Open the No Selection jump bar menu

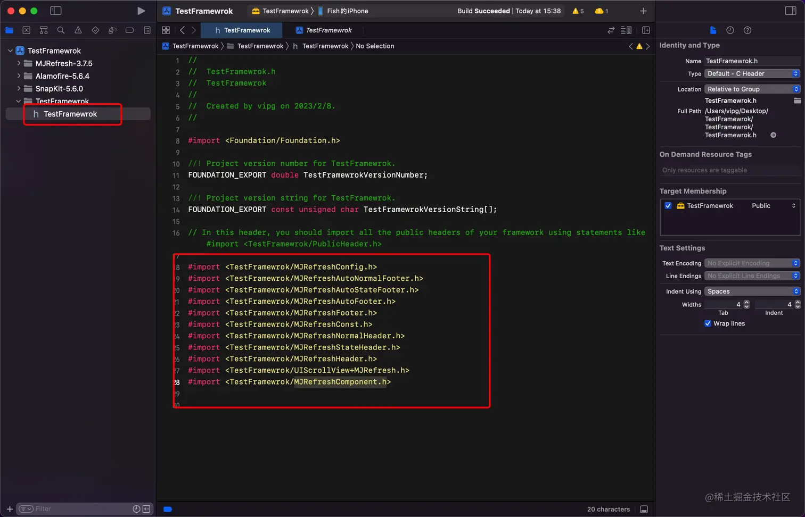(375, 46)
